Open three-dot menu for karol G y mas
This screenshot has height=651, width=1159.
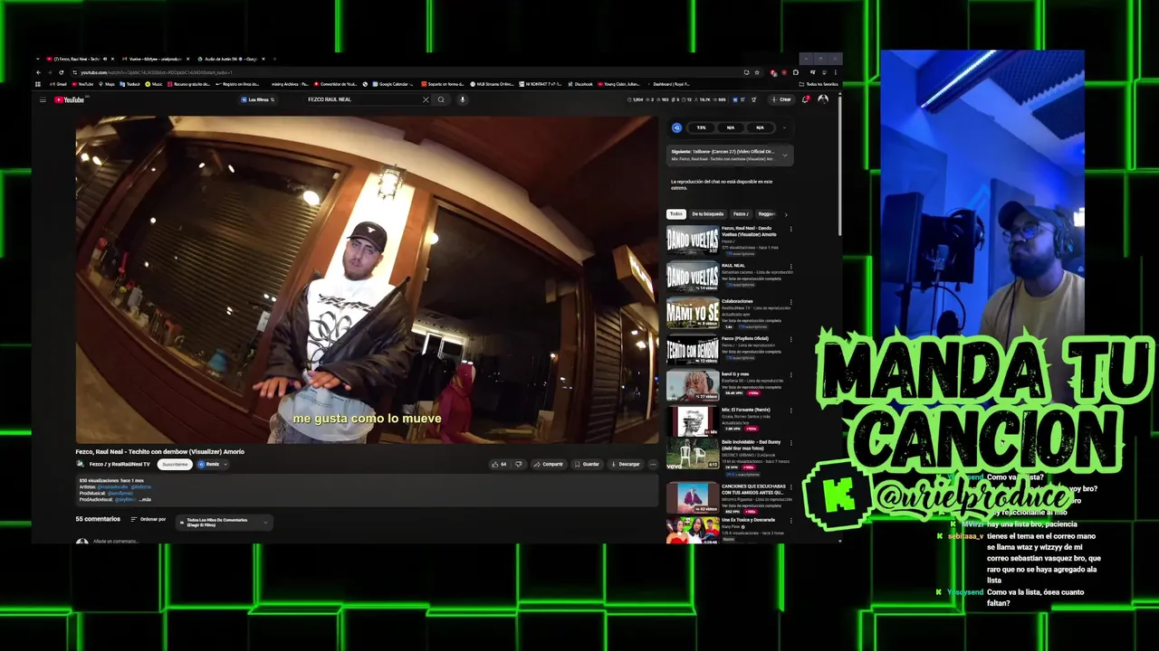coord(790,374)
